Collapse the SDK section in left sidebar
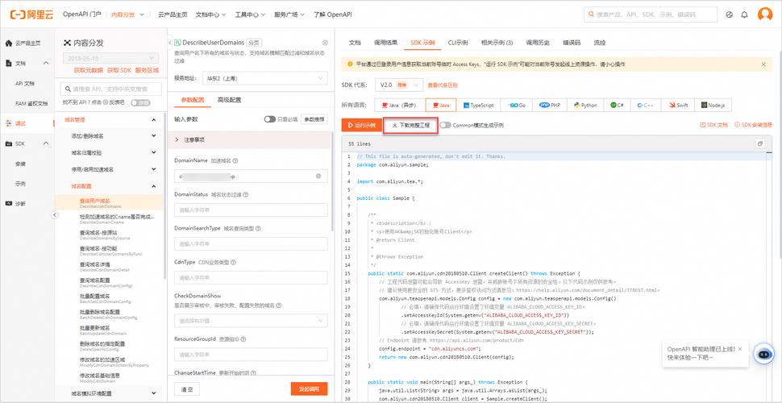Image resolution: width=782 pixels, height=403 pixels. (x=46, y=143)
